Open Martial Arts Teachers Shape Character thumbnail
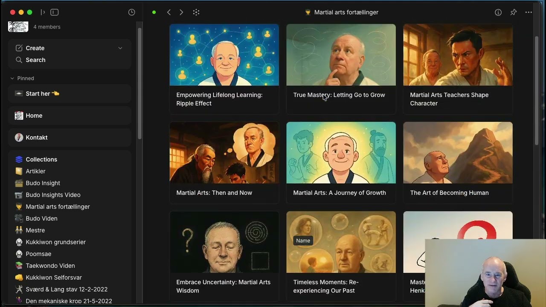 [x=458, y=55]
